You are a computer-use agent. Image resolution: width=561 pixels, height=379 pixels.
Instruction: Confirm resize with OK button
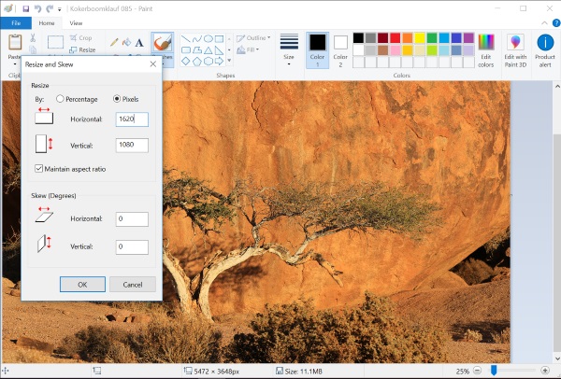click(x=82, y=285)
